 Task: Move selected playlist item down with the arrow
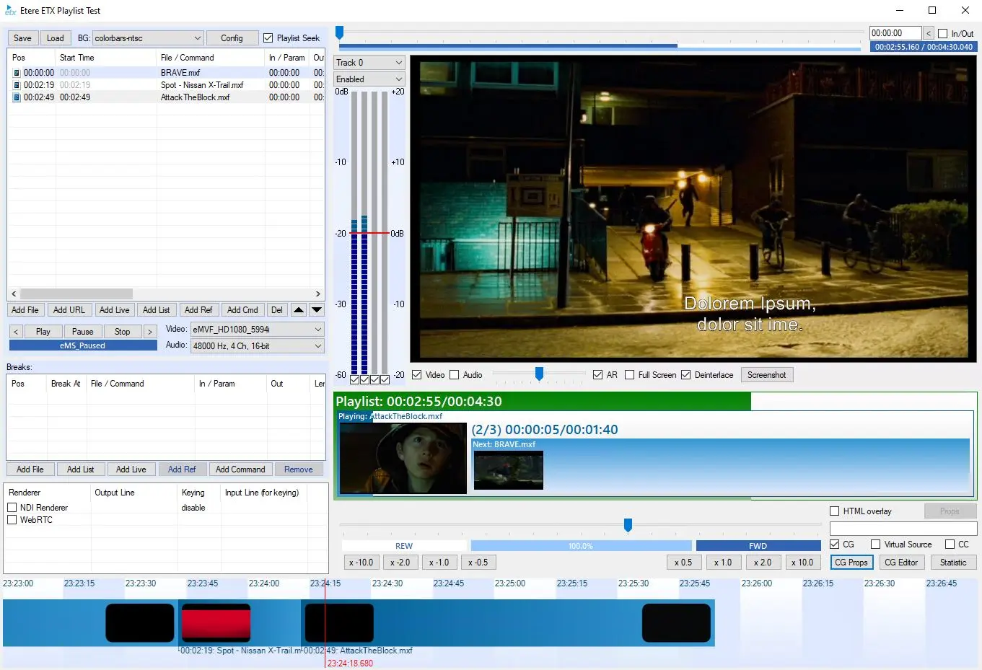coord(316,310)
